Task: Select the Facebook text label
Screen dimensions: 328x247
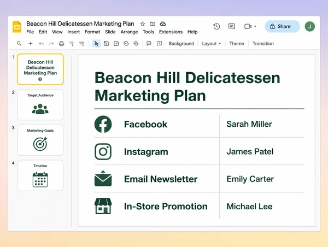Action: tap(145, 124)
